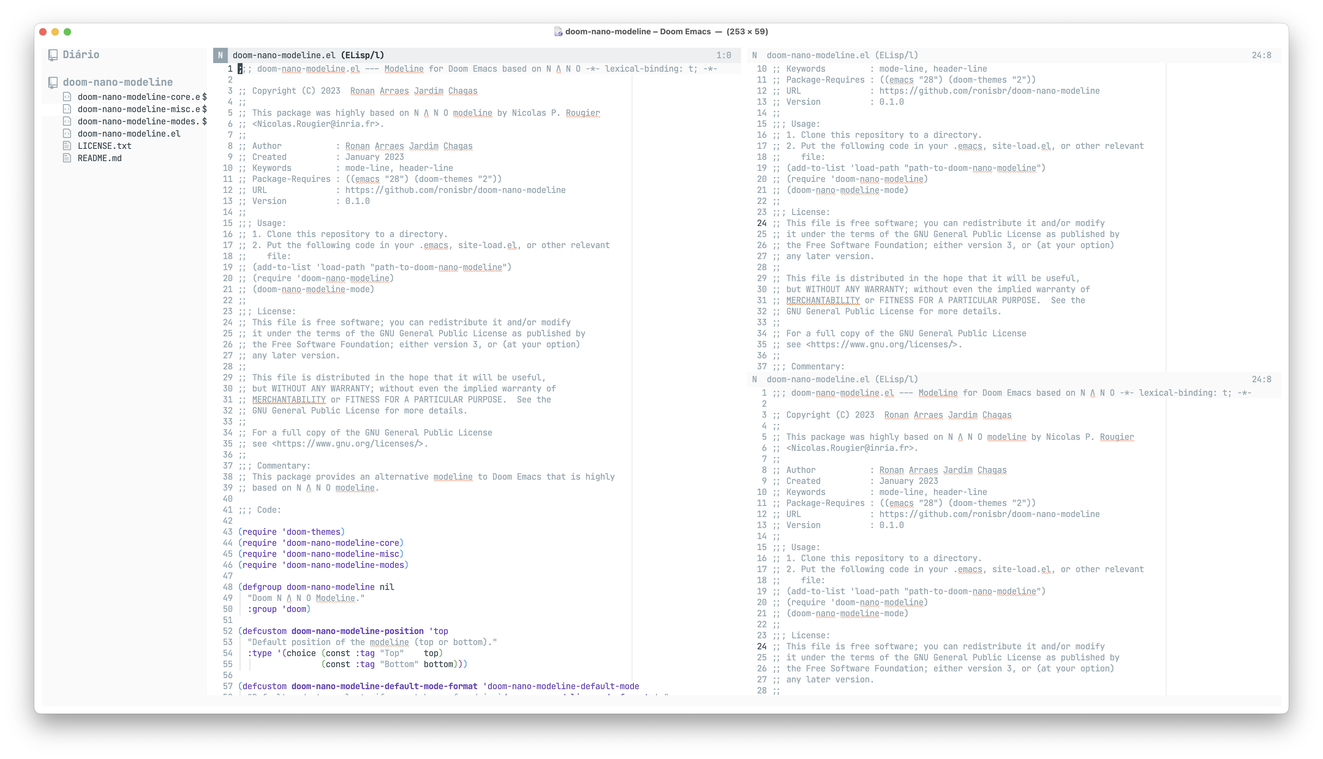Screen dimensions: 1323x759
Task: Click the Diário project book icon
Action: (x=53, y=55)
